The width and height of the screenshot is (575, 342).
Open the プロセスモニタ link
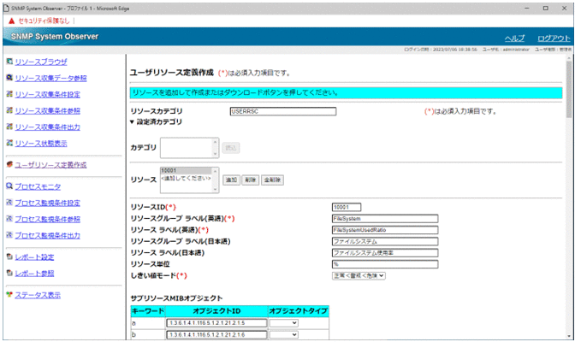click(x=38, y=186)
